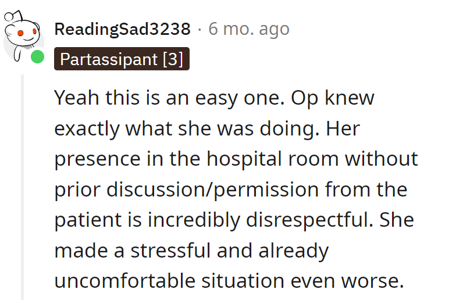Click the 'Partassipant [3]' flair badge
456x300 pixels.
122,59
